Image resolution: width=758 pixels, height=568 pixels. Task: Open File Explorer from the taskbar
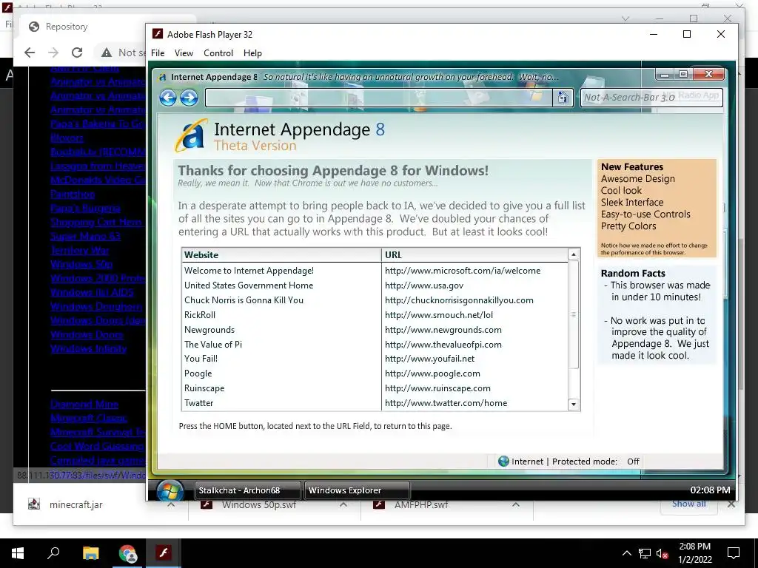[90, 553]
